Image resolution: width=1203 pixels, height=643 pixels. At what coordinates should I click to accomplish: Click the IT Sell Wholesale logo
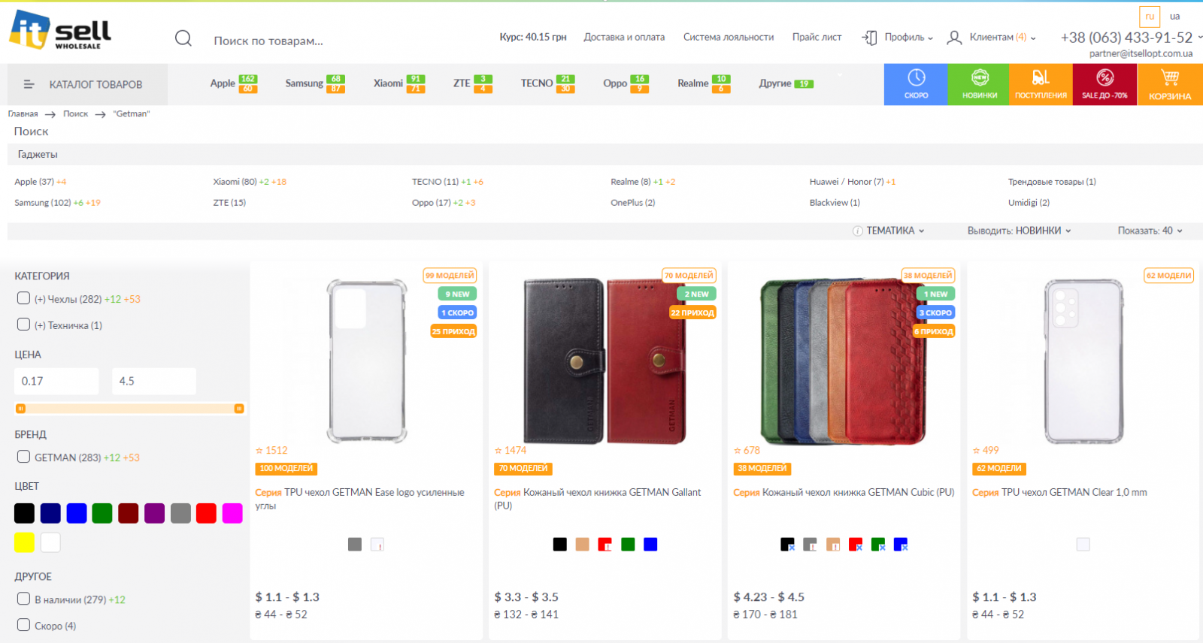click(x=60, y=31)
